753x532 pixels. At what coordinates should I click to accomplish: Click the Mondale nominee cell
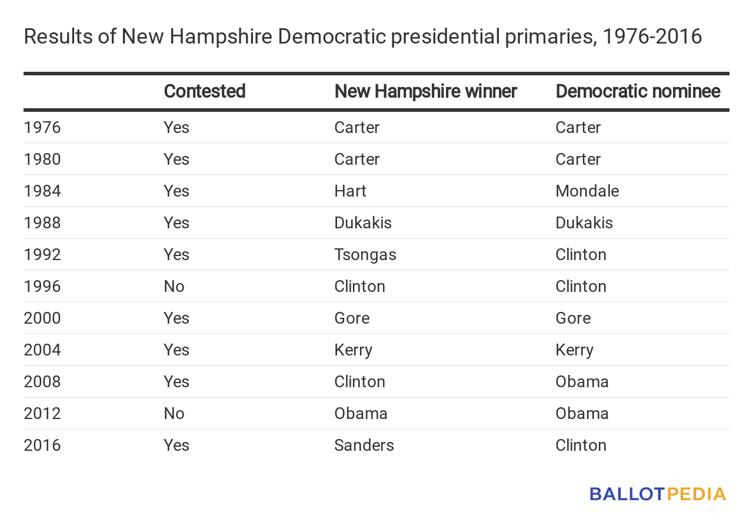tap(587, 191)
